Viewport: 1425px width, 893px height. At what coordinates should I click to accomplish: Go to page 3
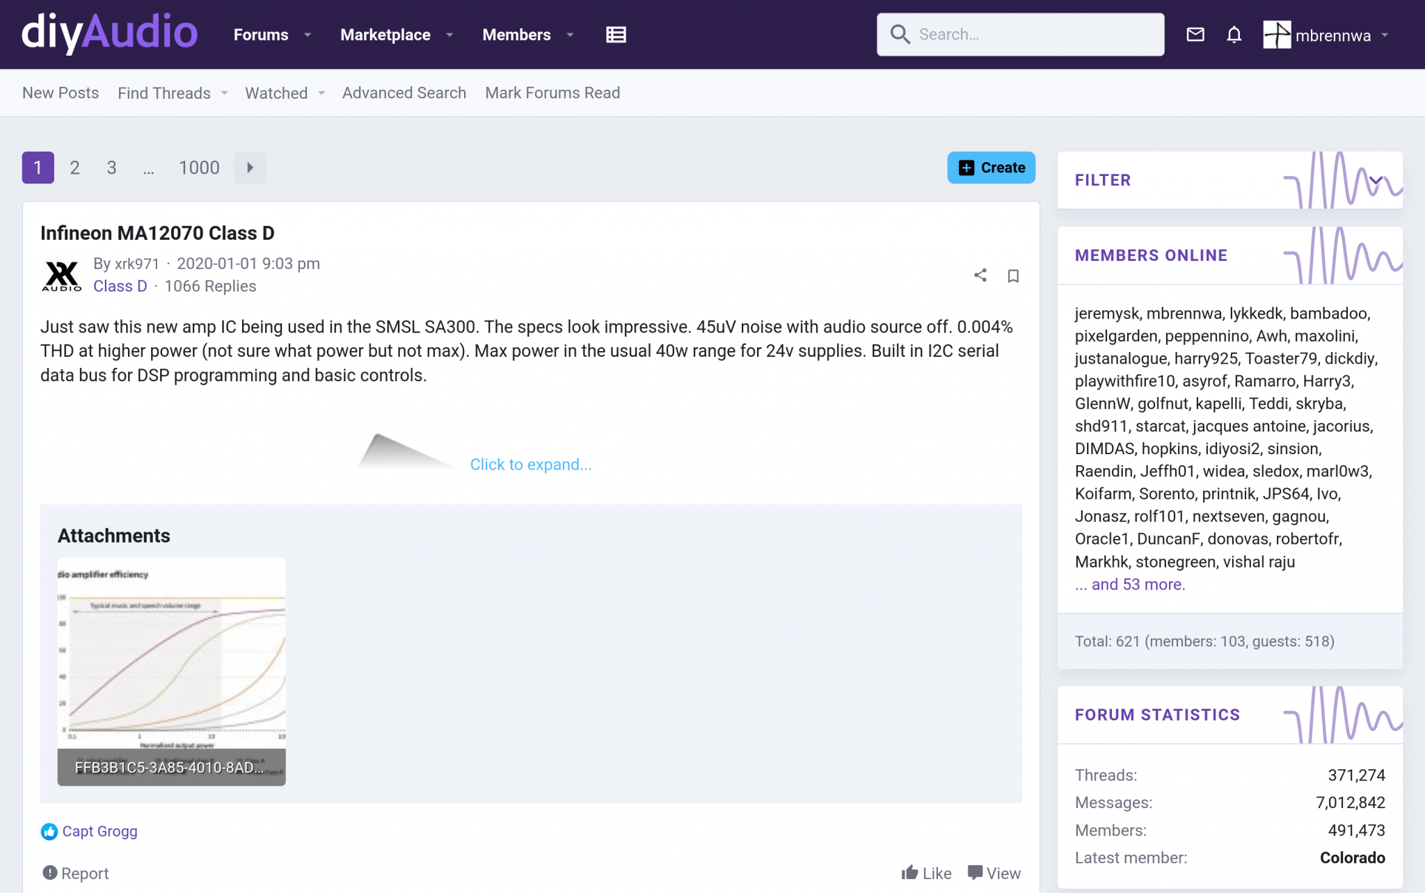tap(111, 168)
